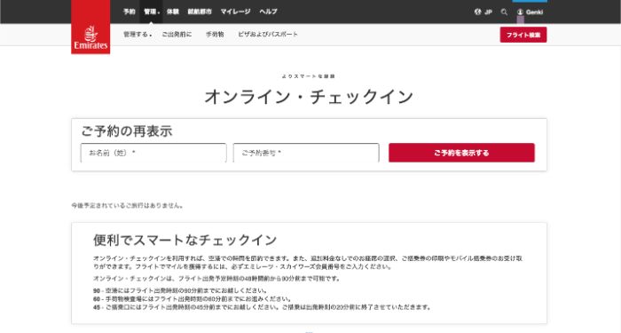Viewport: 621px width, 333px height.
Task: Open the Genki user profile icon
Action: 520,12
